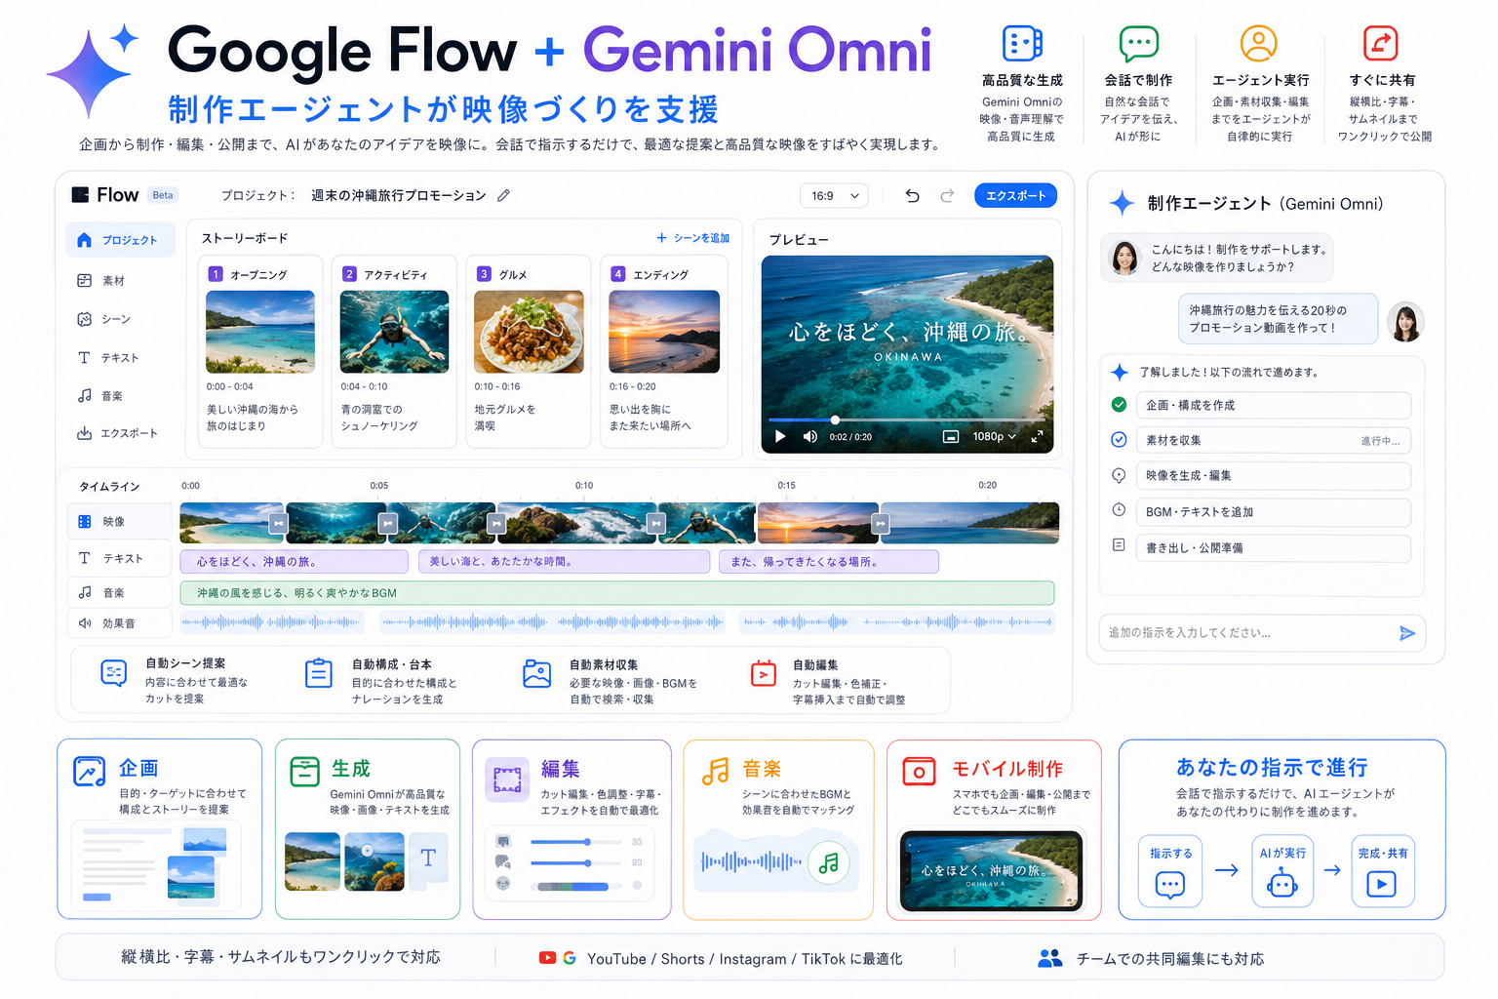Click the 自動シーン提案 icon
Viewport: 1498px width, 999px height.
[x=114, y=673]
